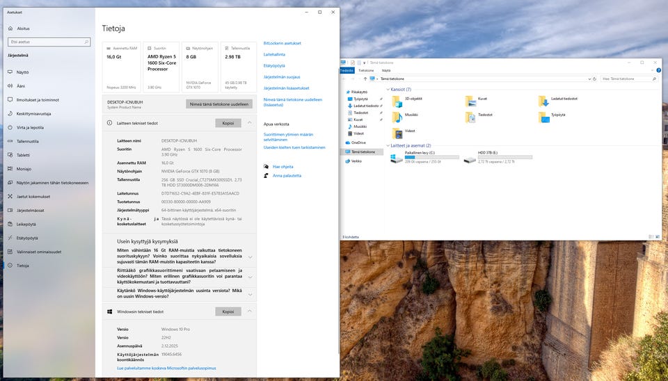Click the search magnifier in Etsi asetus box

pyautogui.click(x=86, y=42)
